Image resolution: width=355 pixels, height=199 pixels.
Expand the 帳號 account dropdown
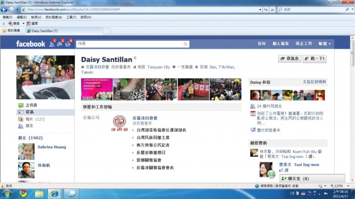coord(324,43)
